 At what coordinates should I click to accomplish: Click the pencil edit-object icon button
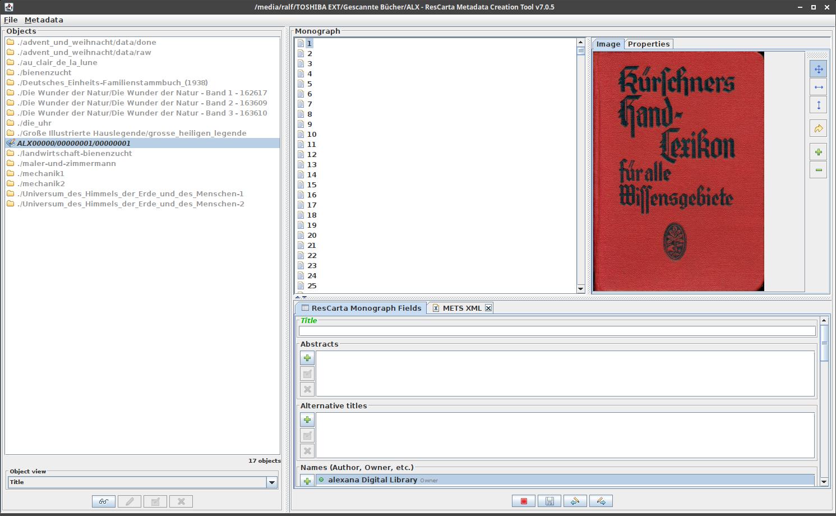click(x=130, y=501)
